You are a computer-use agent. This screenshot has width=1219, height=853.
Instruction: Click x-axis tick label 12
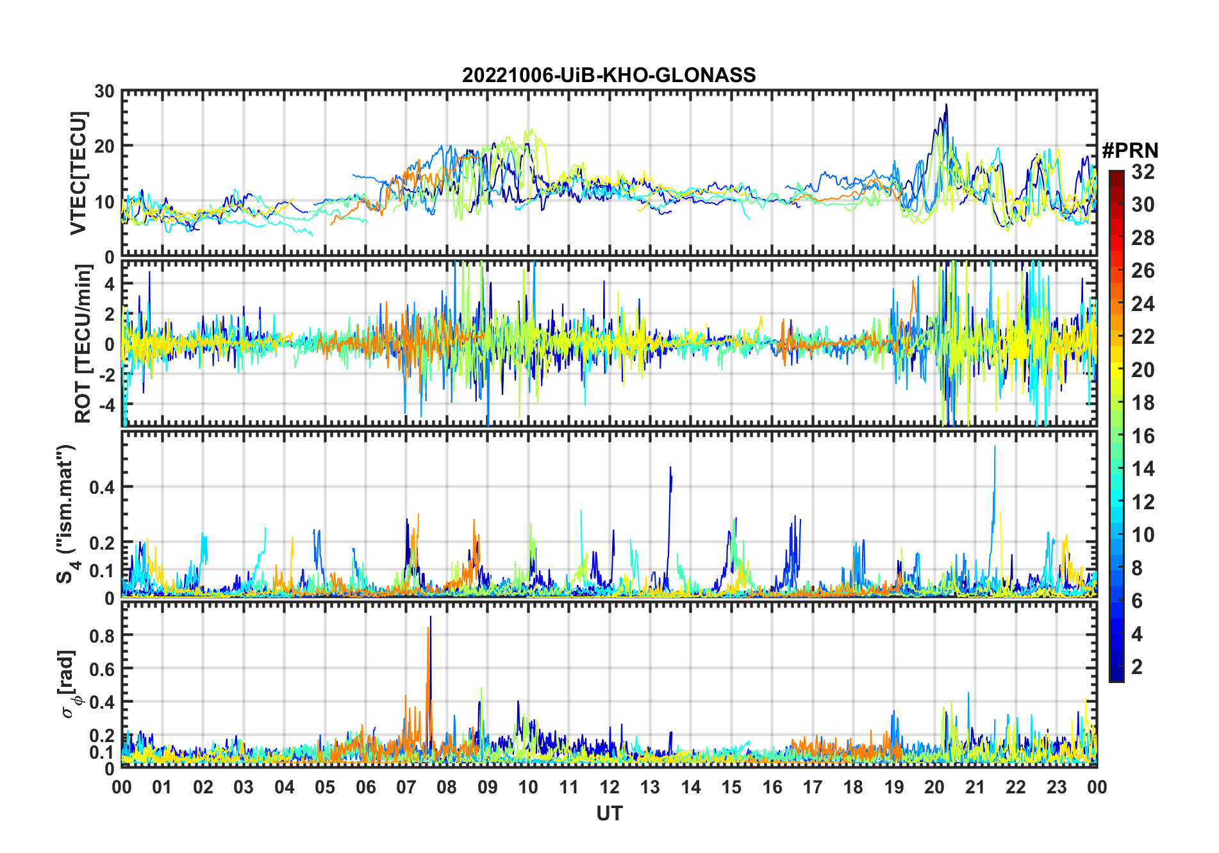tap(609, 787)
